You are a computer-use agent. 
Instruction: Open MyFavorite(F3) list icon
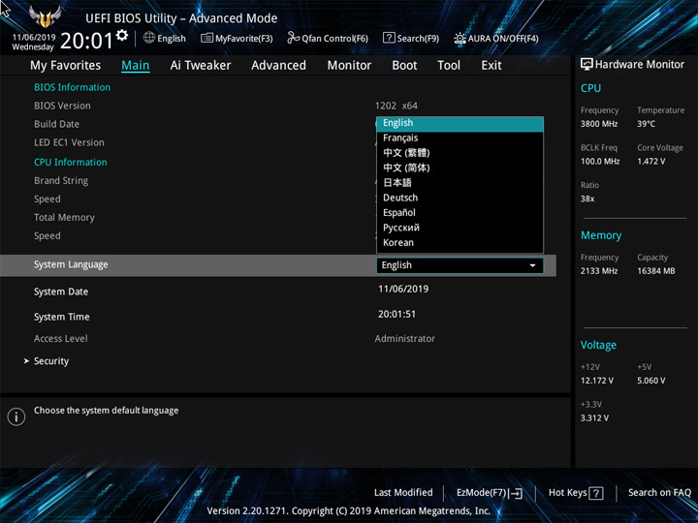coord(206,38)
